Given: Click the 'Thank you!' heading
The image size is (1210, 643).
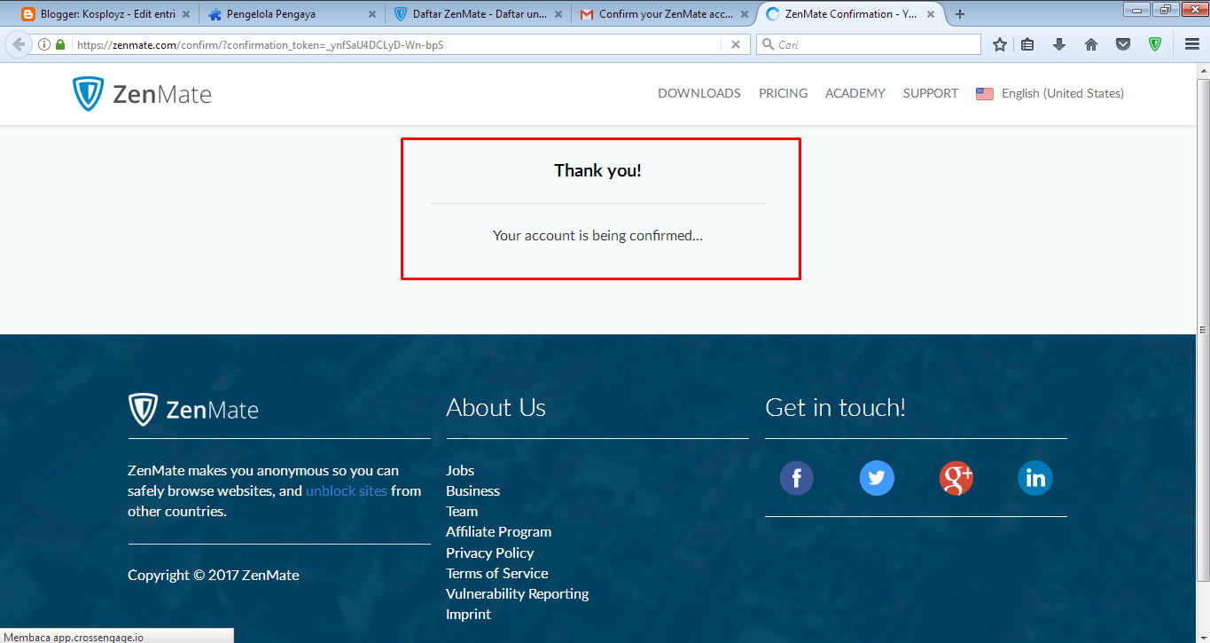Looking at the screenshot, I should (x=597, y=170).
